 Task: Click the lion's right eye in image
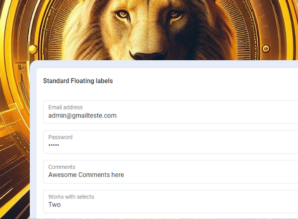tap(175, 15)
